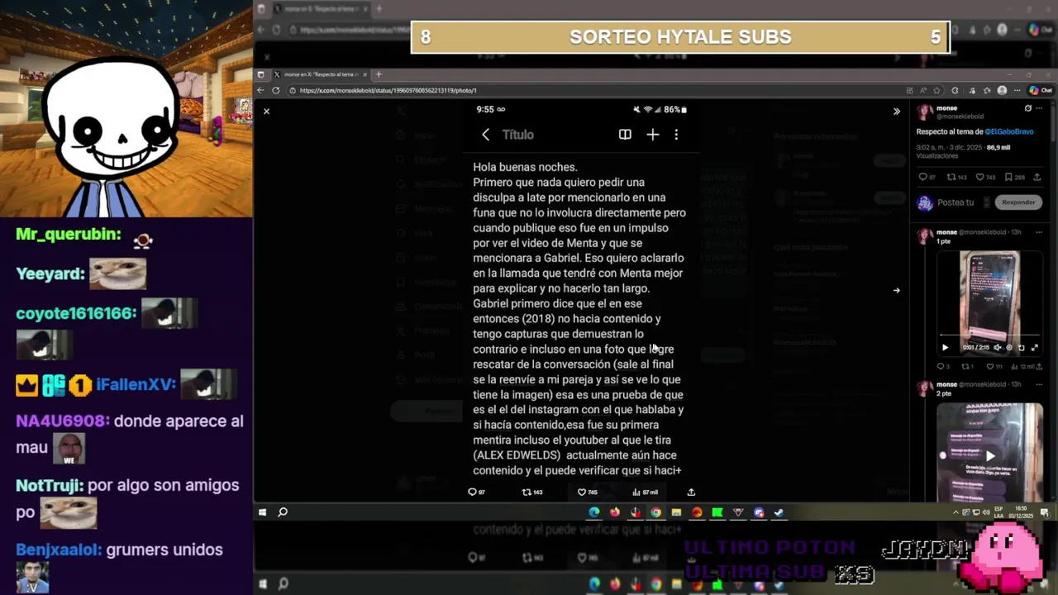
Task: Click repost count 143 in side panel
Action: coord(956,177)
